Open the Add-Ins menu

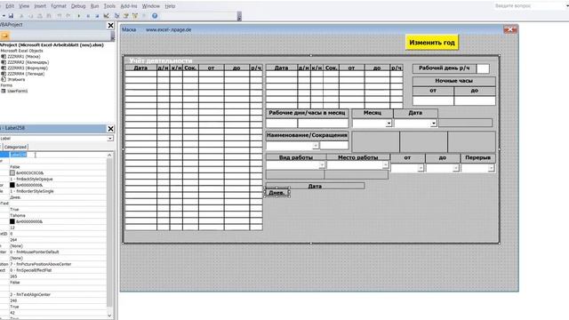(x=129, y=6)
